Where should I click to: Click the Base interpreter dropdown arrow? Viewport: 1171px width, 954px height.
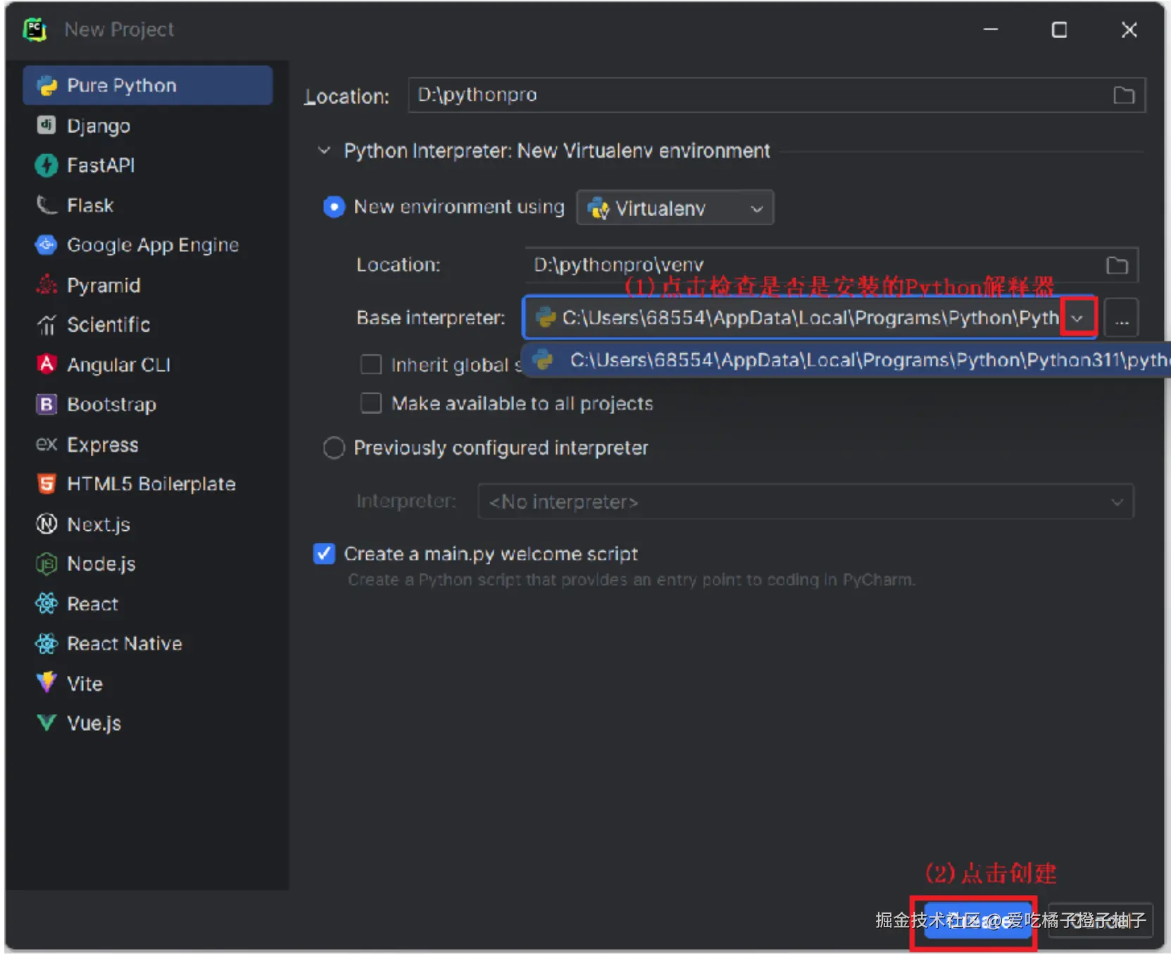(x=1077, y=318)
